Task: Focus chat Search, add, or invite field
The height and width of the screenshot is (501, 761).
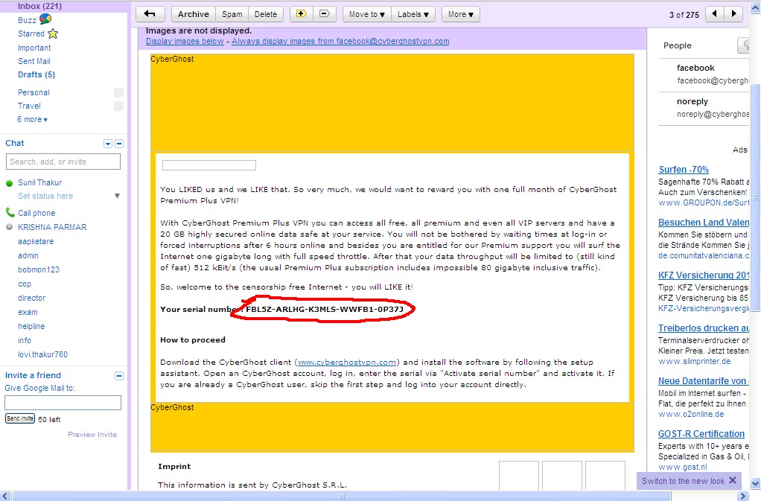Action: [x=63, y=162]
